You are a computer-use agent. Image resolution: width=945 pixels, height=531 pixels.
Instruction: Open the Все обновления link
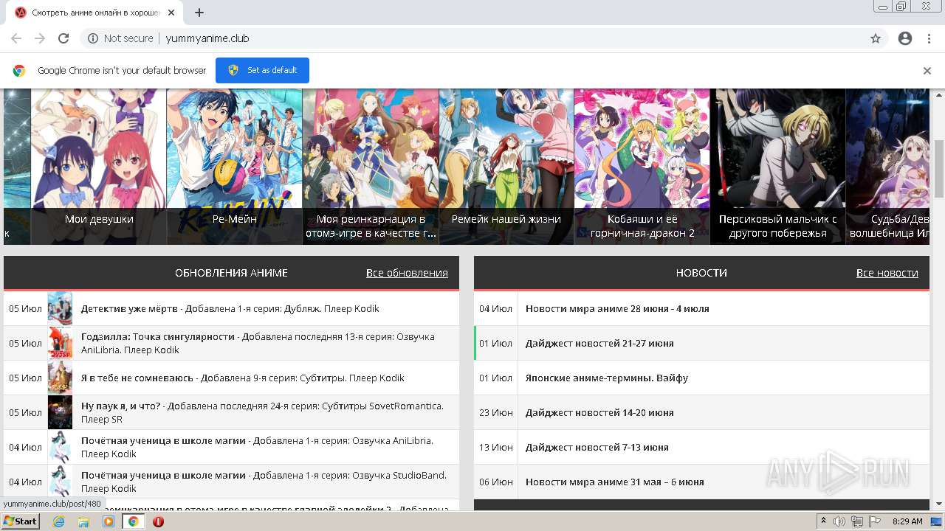point(407,273)
